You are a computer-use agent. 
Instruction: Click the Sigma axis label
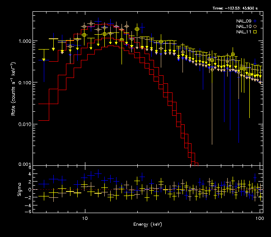pos(19,190)
